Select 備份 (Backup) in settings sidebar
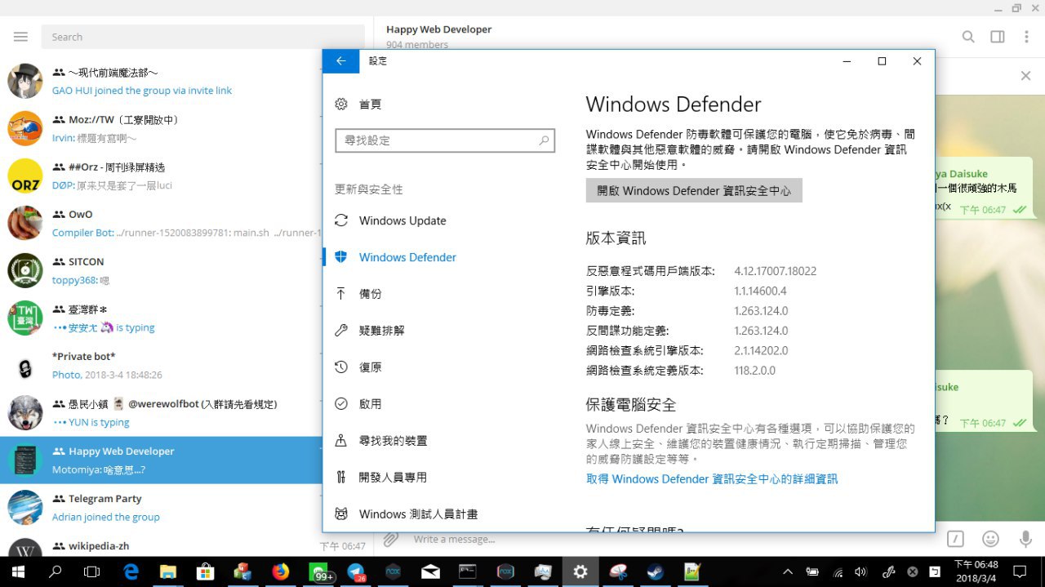Viewport: 1045px width, 587px height. pyautogui.click(x=370, y=294)
